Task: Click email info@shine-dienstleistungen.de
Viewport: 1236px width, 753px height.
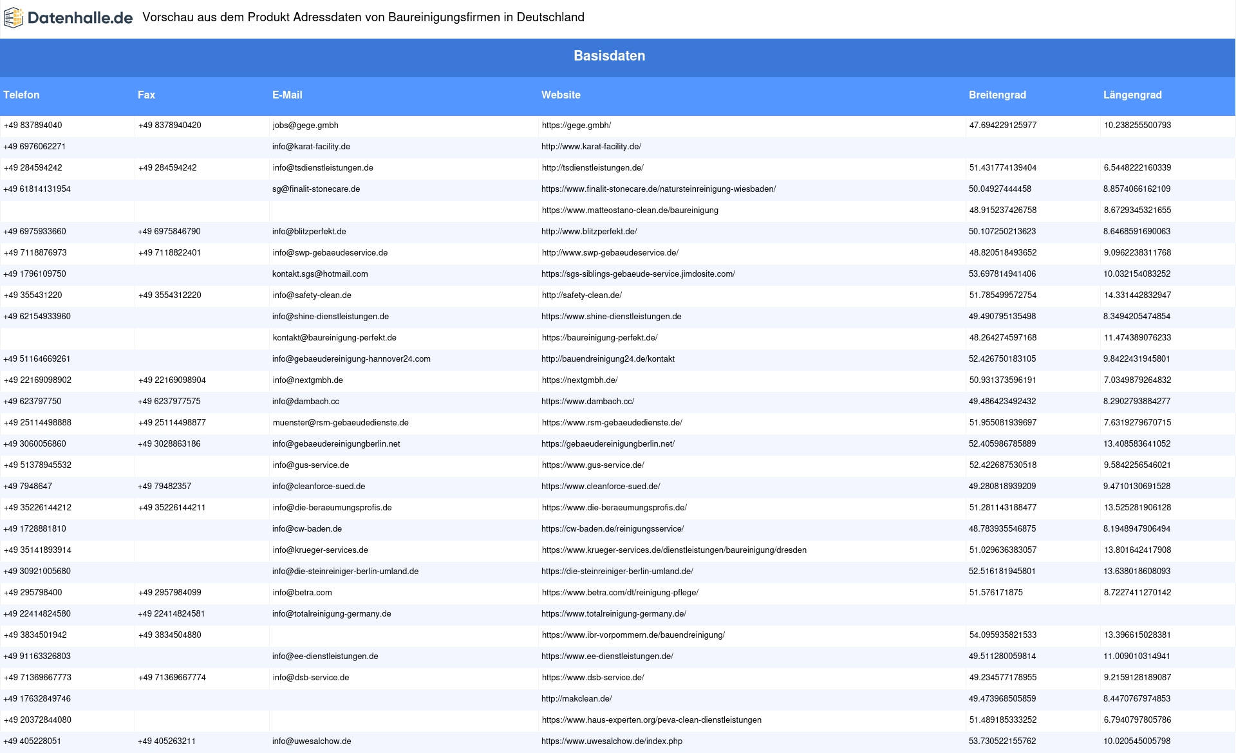Action: pyautogui.click(x=330, y=317)
